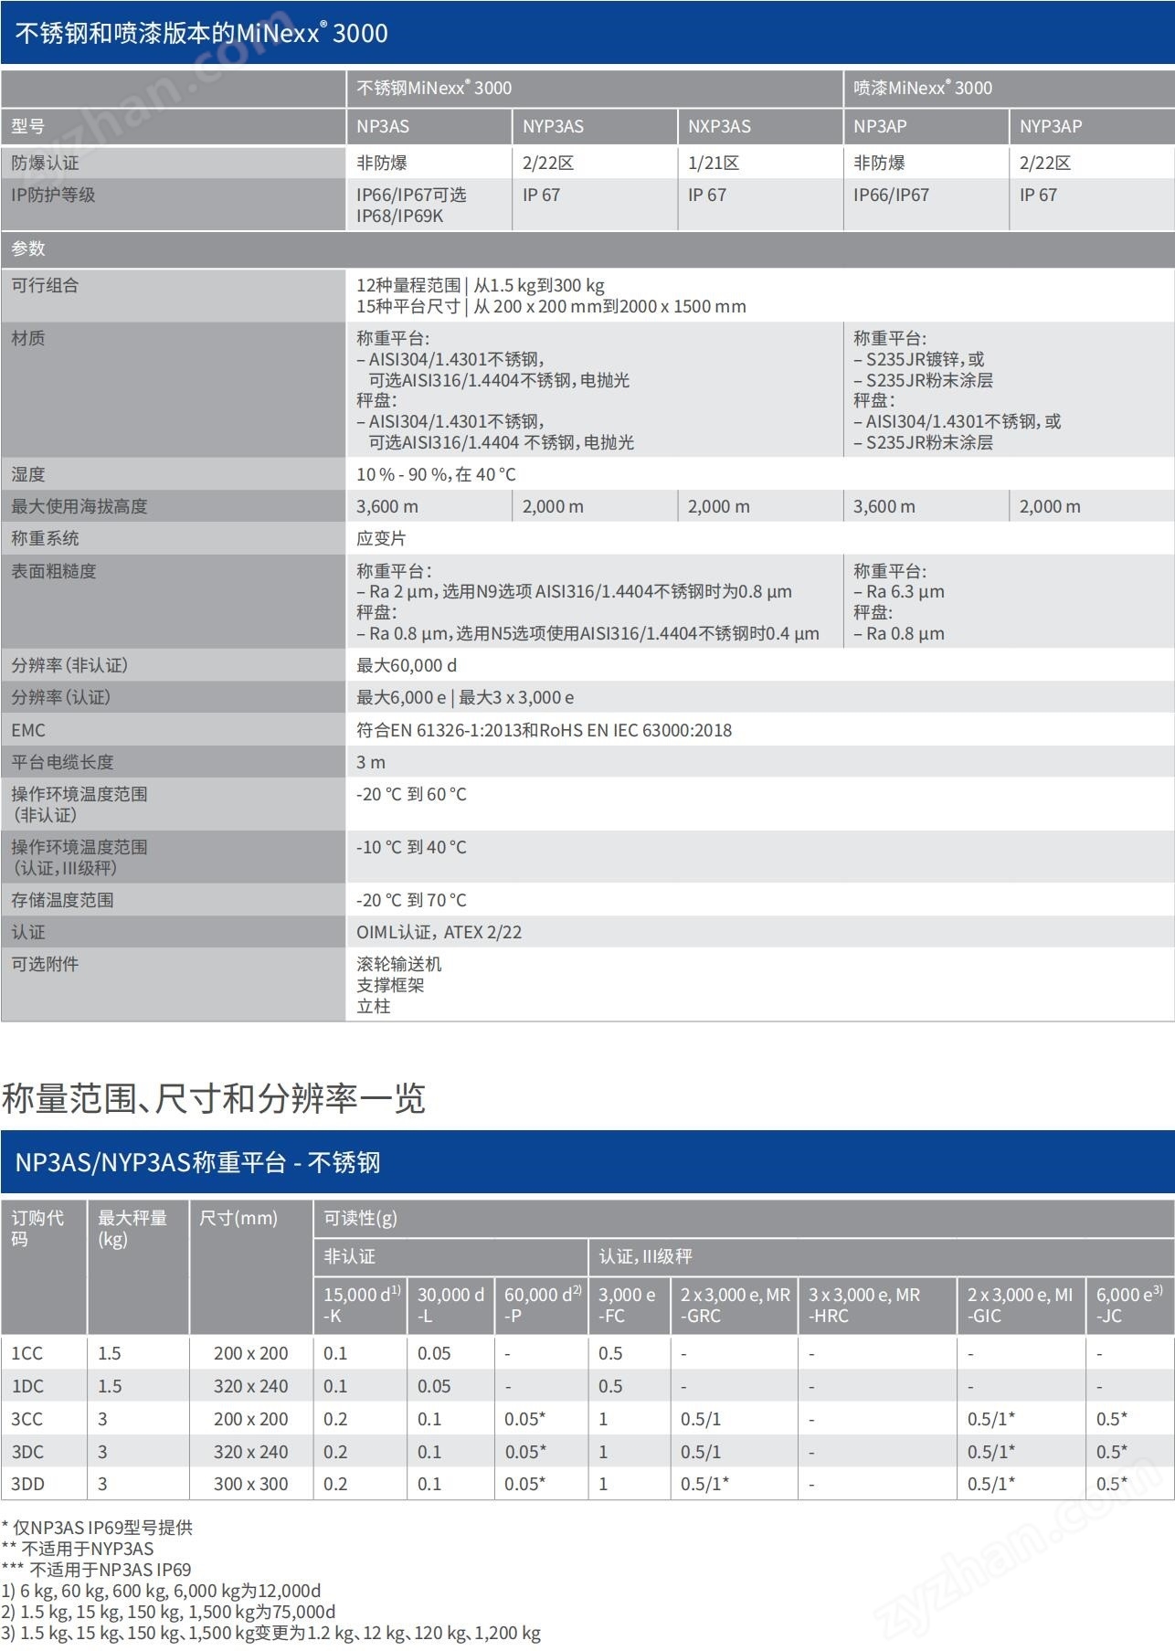Viewport: 1175px width, 1651px height.
Task: Click the 参数 section header
Action: (587, 249)
